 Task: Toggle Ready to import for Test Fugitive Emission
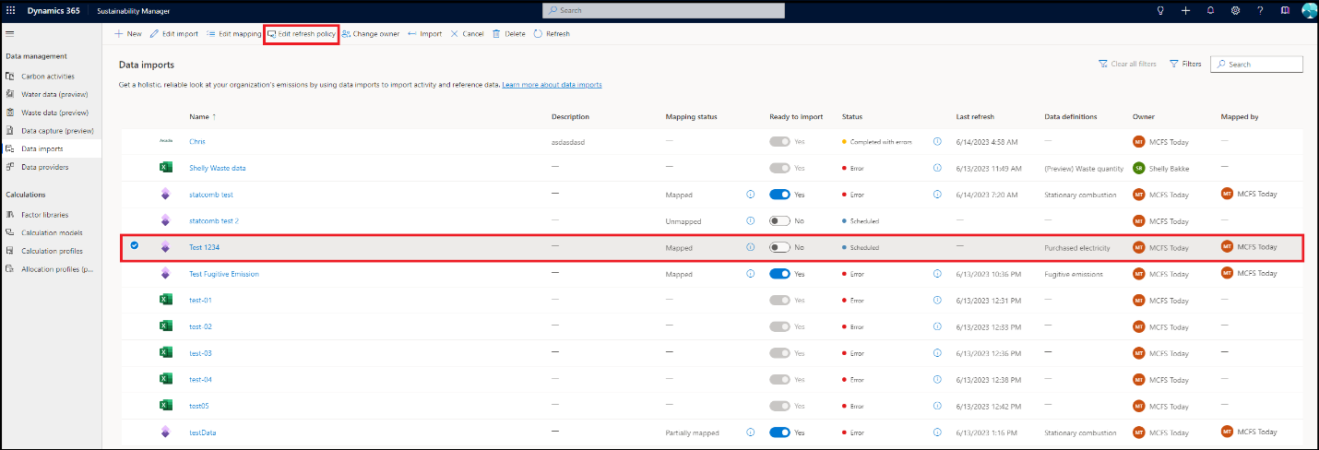(780, 274)
